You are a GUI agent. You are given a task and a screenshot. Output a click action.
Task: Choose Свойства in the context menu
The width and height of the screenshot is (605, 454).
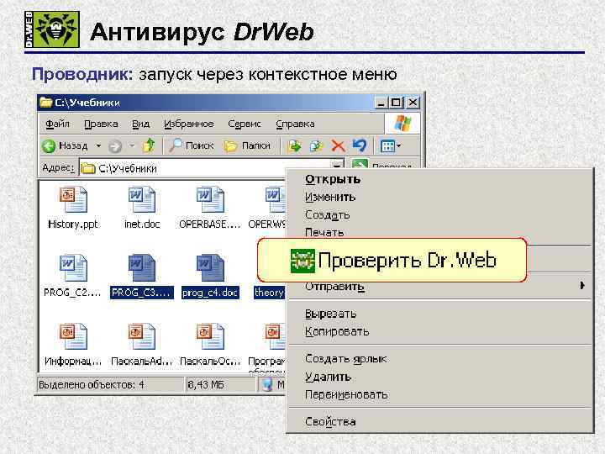tap(439, 422)
